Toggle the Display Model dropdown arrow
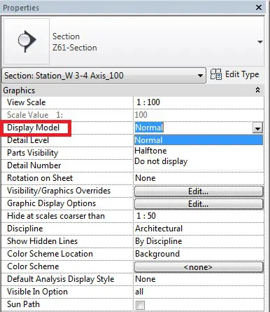This screenshot has width=270, height=312. 257,128
